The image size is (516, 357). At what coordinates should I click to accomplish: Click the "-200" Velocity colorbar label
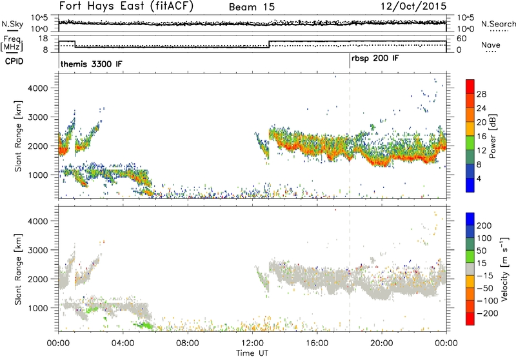[488, 313]
